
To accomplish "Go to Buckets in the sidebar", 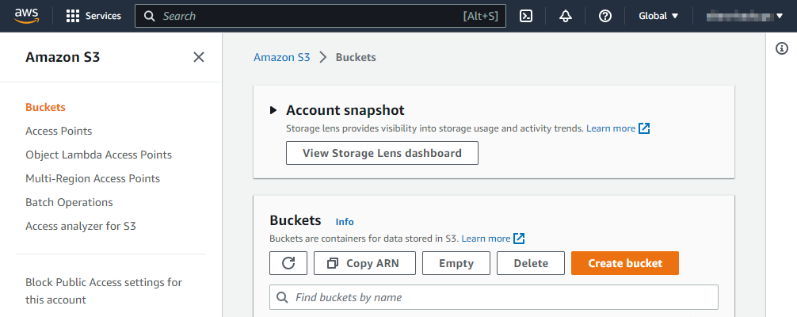I will 45,107.
